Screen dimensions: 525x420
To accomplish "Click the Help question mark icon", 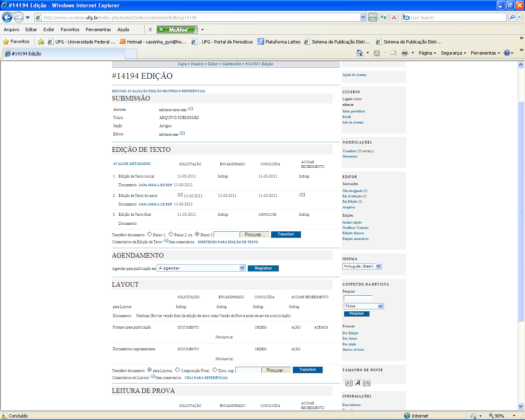I will pos(507,53).
